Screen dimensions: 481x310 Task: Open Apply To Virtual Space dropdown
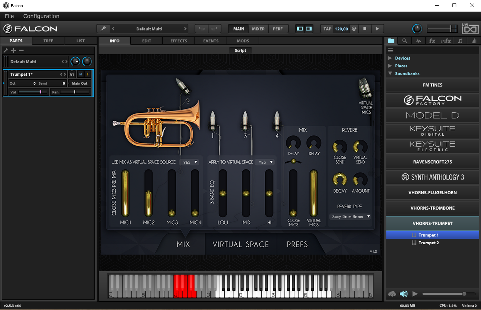(266, 162)
